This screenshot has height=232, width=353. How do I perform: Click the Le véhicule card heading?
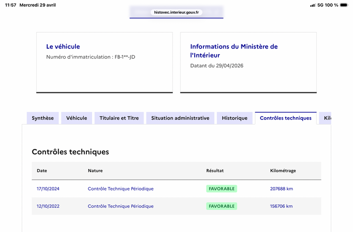coord(63,46)
